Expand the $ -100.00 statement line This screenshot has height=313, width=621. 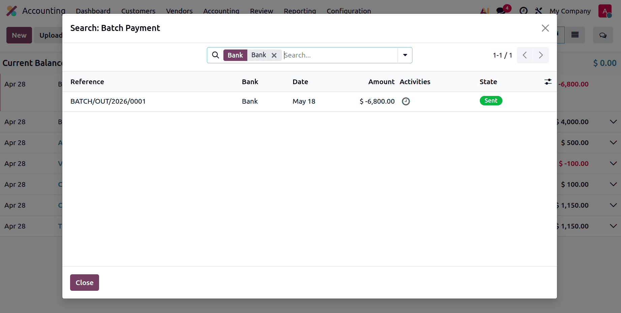pos(613,163)
